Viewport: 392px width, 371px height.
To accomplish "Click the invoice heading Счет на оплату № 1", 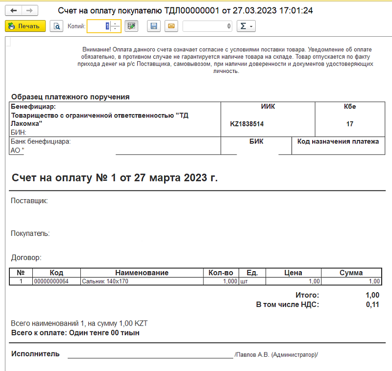I will pos(114,178).
